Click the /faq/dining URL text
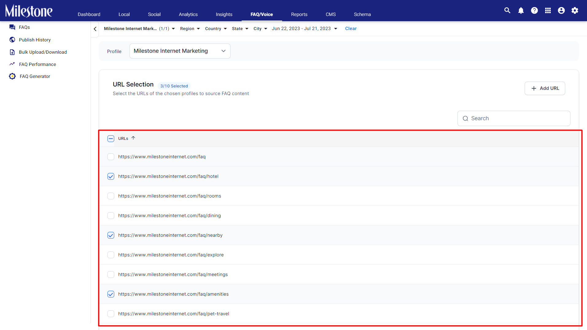The width and height of the screenshot is (587, 330). [x=169, y=216]
